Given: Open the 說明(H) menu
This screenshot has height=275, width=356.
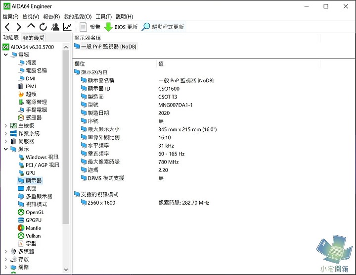Looking at the screenshot, I should pyautogui.click(x=125, y=17).
